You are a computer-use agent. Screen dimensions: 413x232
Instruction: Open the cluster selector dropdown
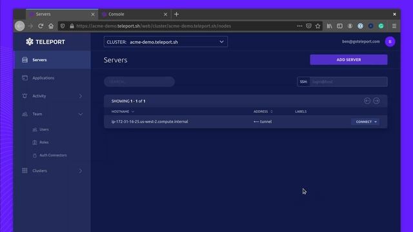coord(166,42)
